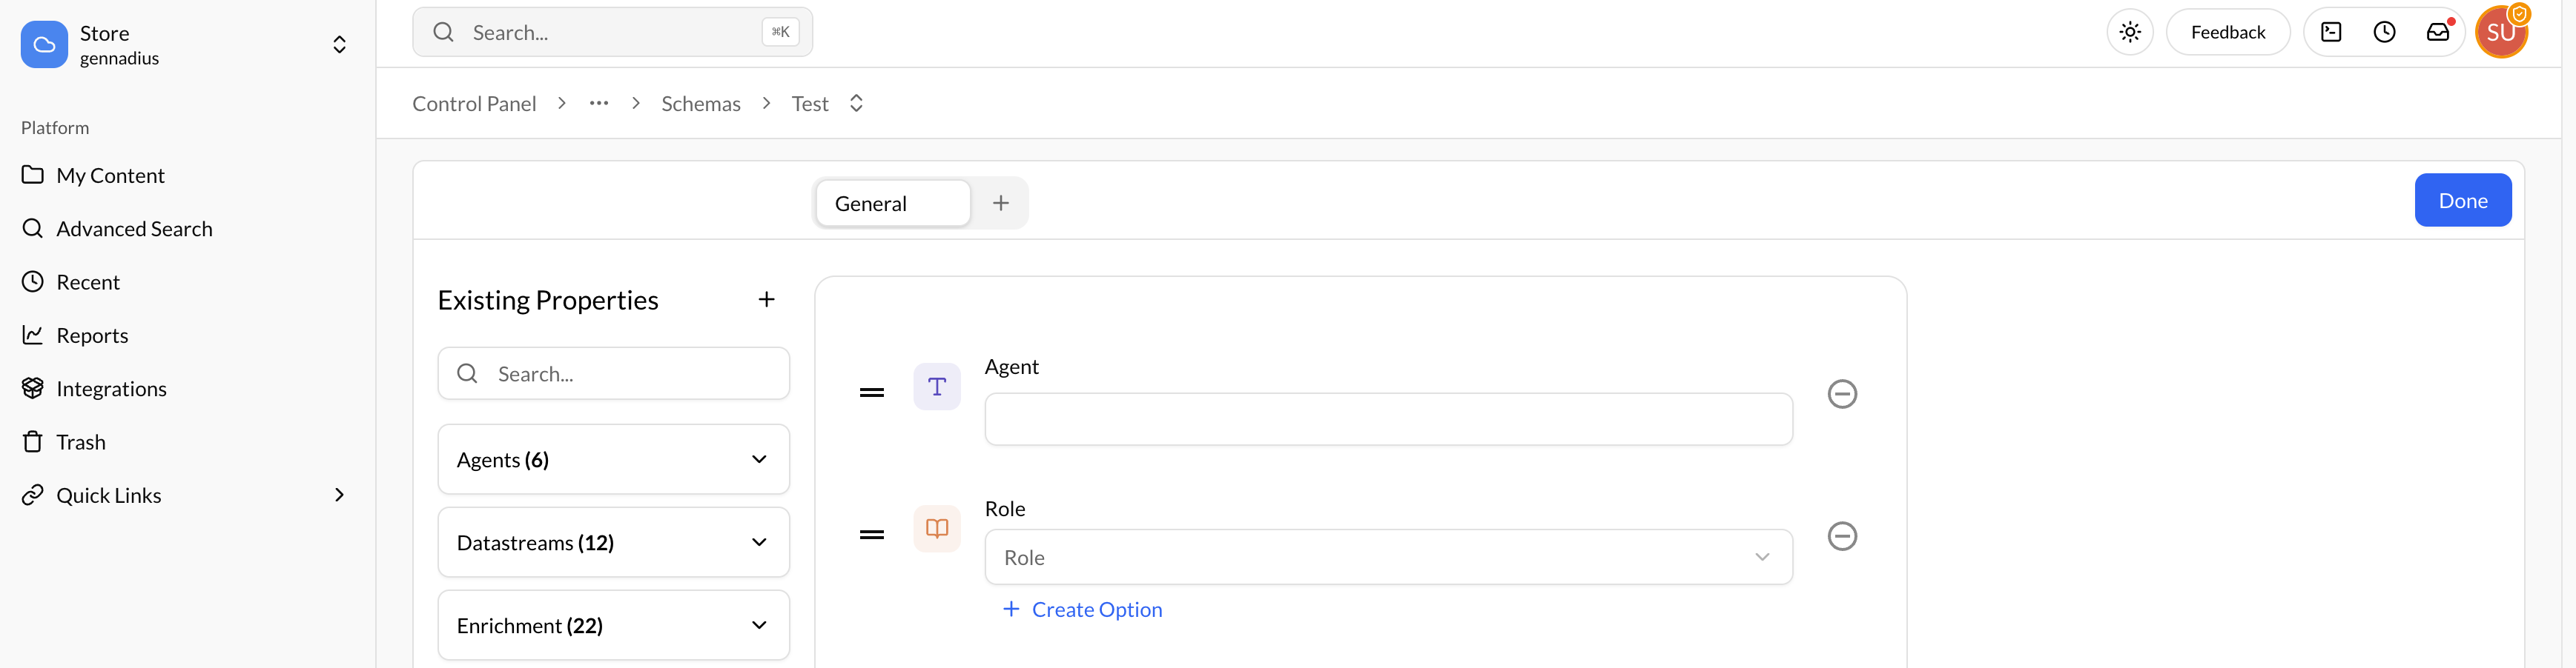Remove the Role property with minus icon
Image resolution: width=2576 pixels, height=668 pixels.
point(1842,536)
